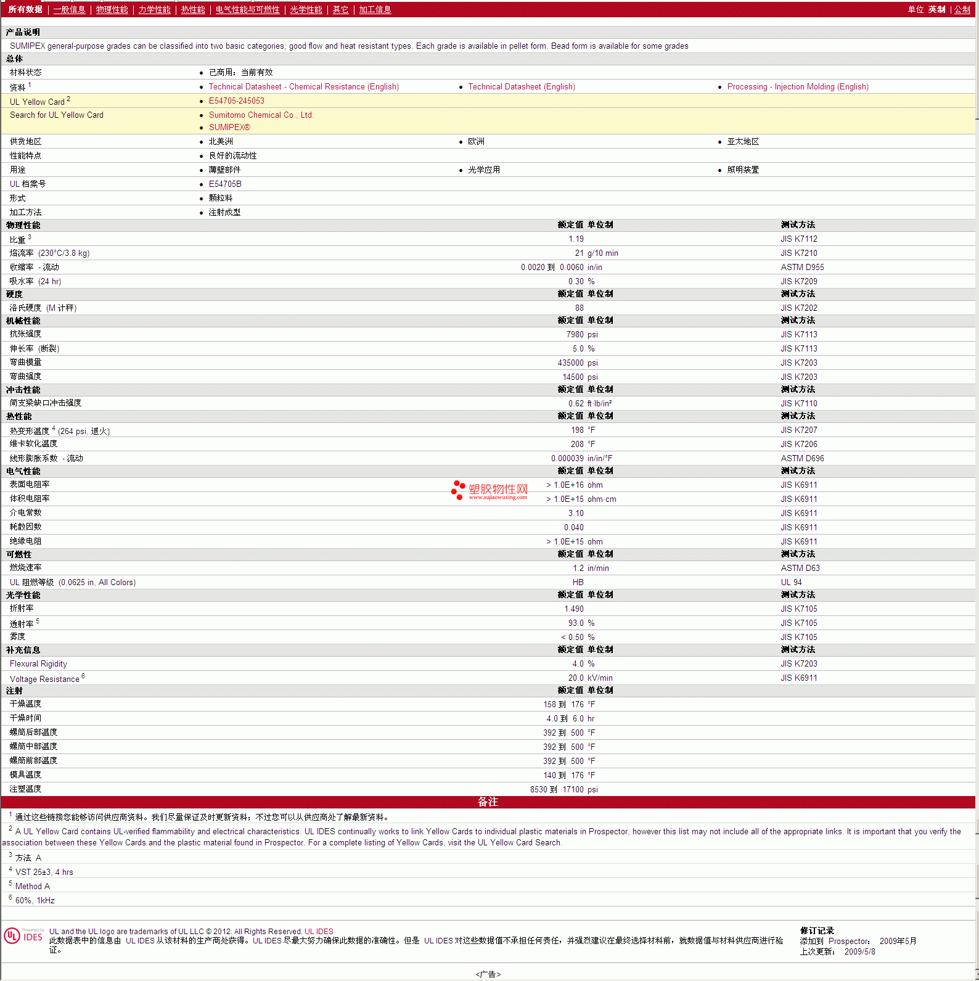Open the 其它 tab
The height and width of the screenshot is (981, 979).
click(x=340, y=10)
